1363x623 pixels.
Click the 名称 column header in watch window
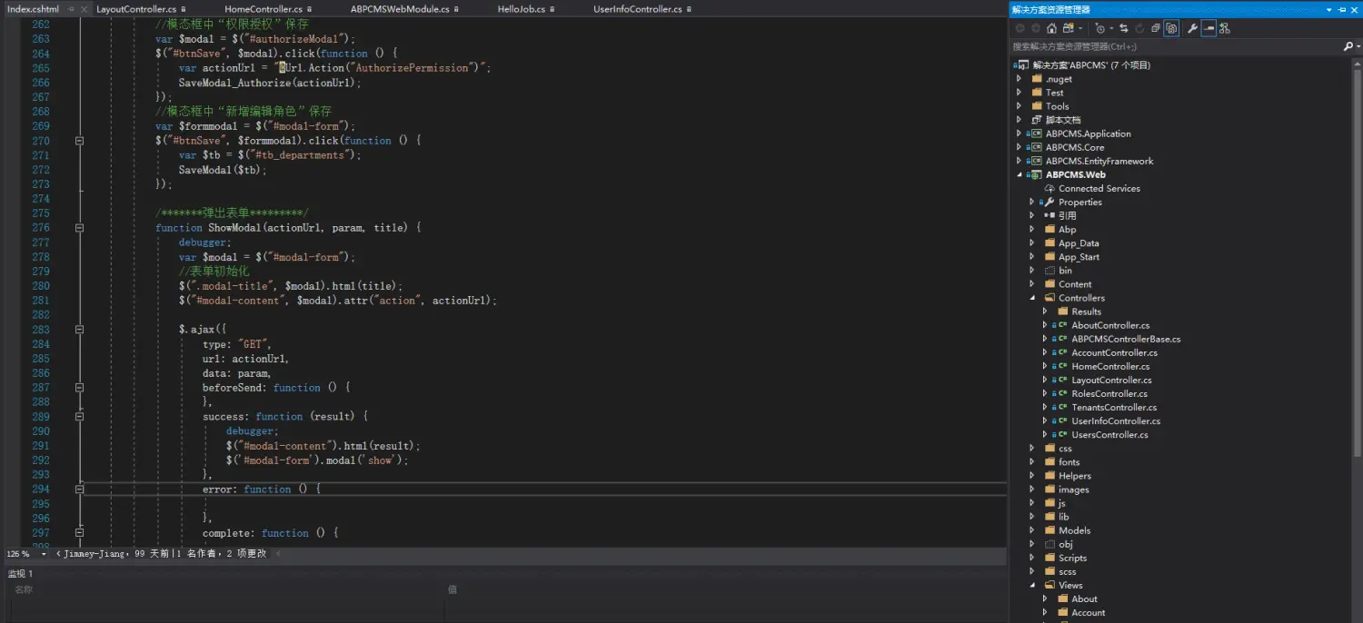(x=24, y=589)
